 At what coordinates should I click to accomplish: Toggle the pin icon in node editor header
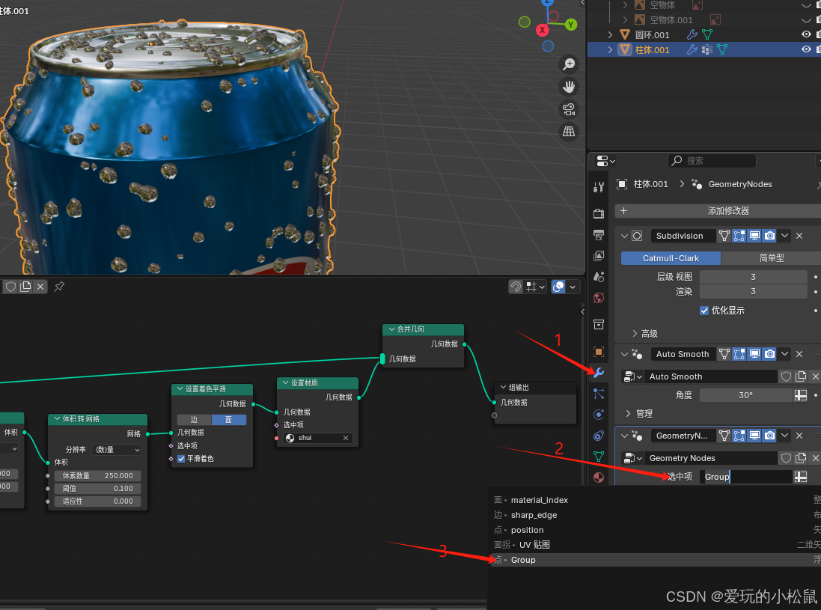[x=59, y=287]
